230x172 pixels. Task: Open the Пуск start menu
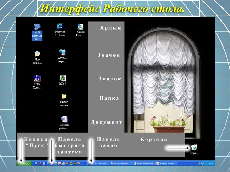(24, 163)
